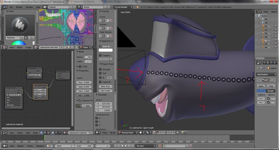Open the Paint mode dropdown in image editor
Image resolution: width=279 pixels, height=150 pixels.
click(85, 47)
